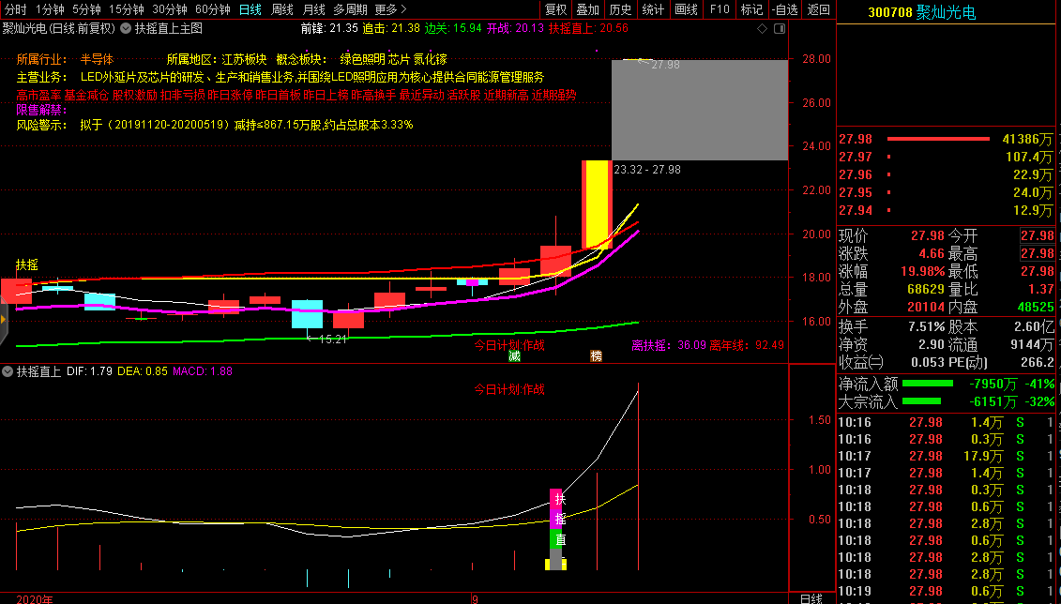Image resolution: width=1061 pixels, height=604 pixels.
Task: Click the 大宗流入 -6151万 row
Action: [947, 401]
